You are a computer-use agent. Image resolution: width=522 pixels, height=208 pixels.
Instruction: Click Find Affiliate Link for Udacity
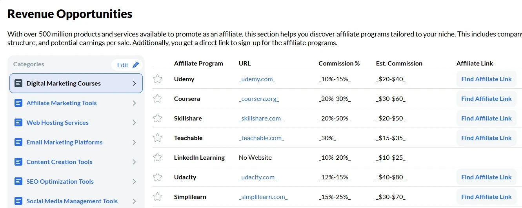point(486,177)
